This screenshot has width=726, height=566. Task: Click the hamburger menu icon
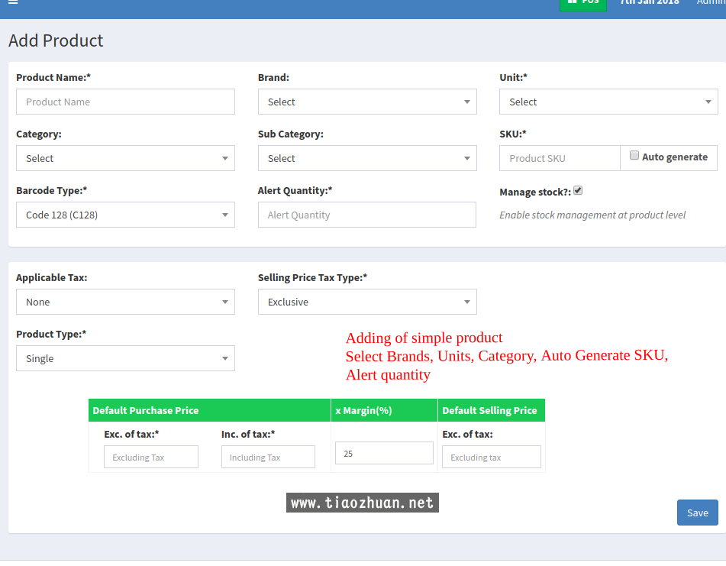click(13, 2)
